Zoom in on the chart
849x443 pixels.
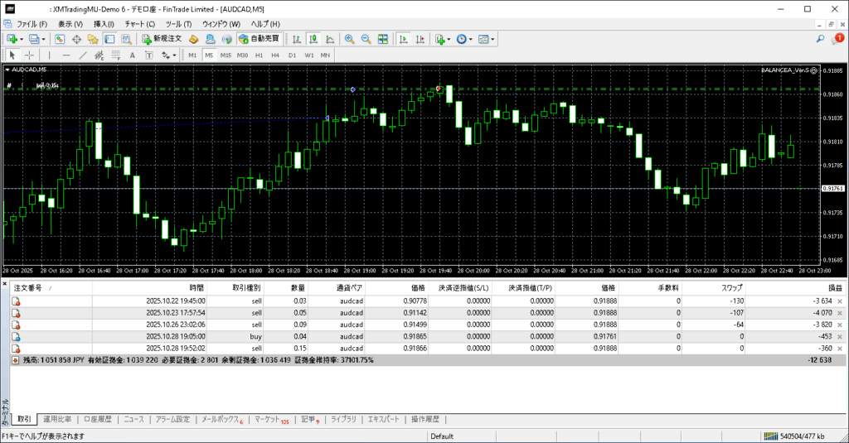coord(350,39)
